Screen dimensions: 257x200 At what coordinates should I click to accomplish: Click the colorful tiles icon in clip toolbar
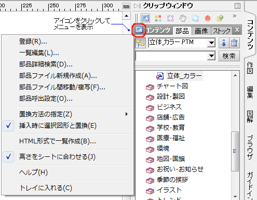point(158,18)
